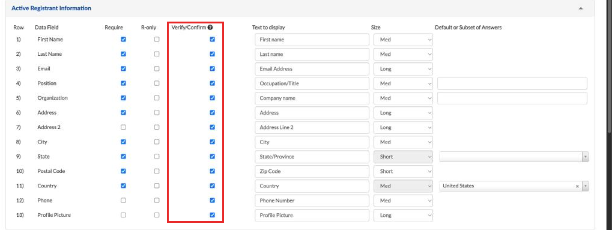This screenshot has width=612, height=230.
Task: Uncheck Verify/Confirm for Profile Picture
Action: coord(213,215)
